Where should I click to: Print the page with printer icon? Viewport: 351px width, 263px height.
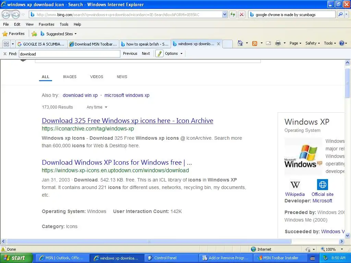click(278, 43)
